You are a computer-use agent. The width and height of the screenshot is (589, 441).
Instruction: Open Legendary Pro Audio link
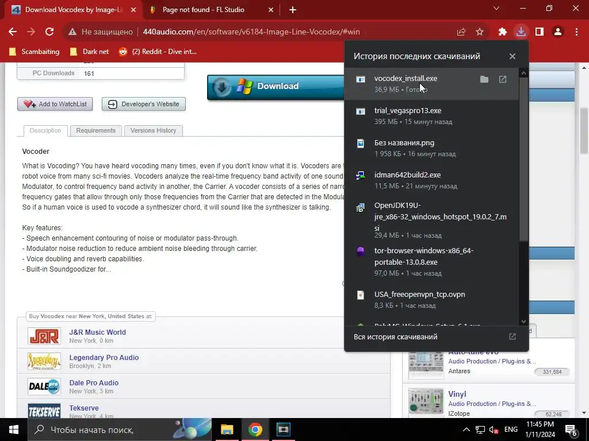[x=104, y=357]
